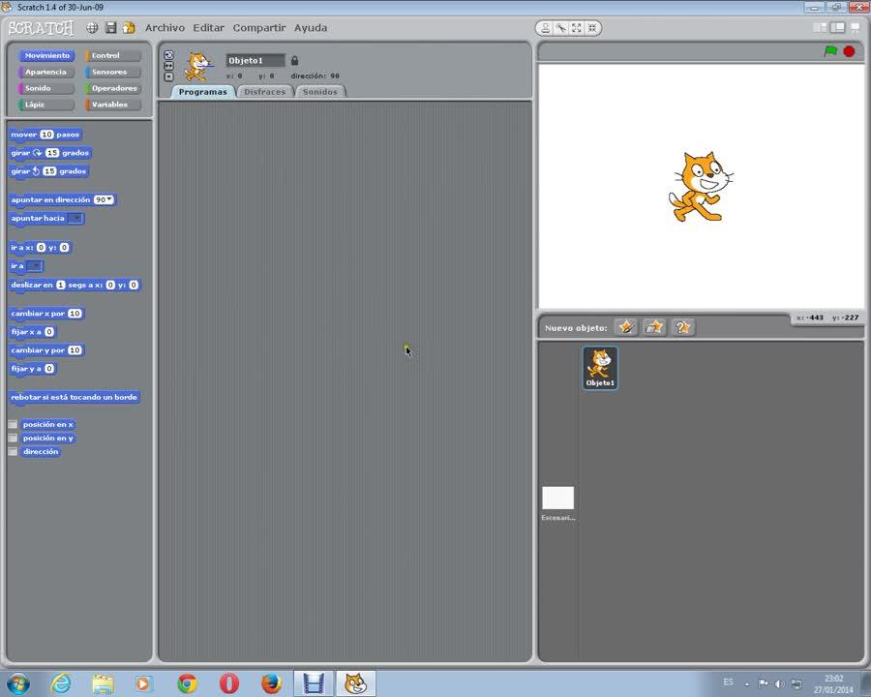Click the grow sprite tool
This screenshot has width=871, height=697.
(577, 28)
